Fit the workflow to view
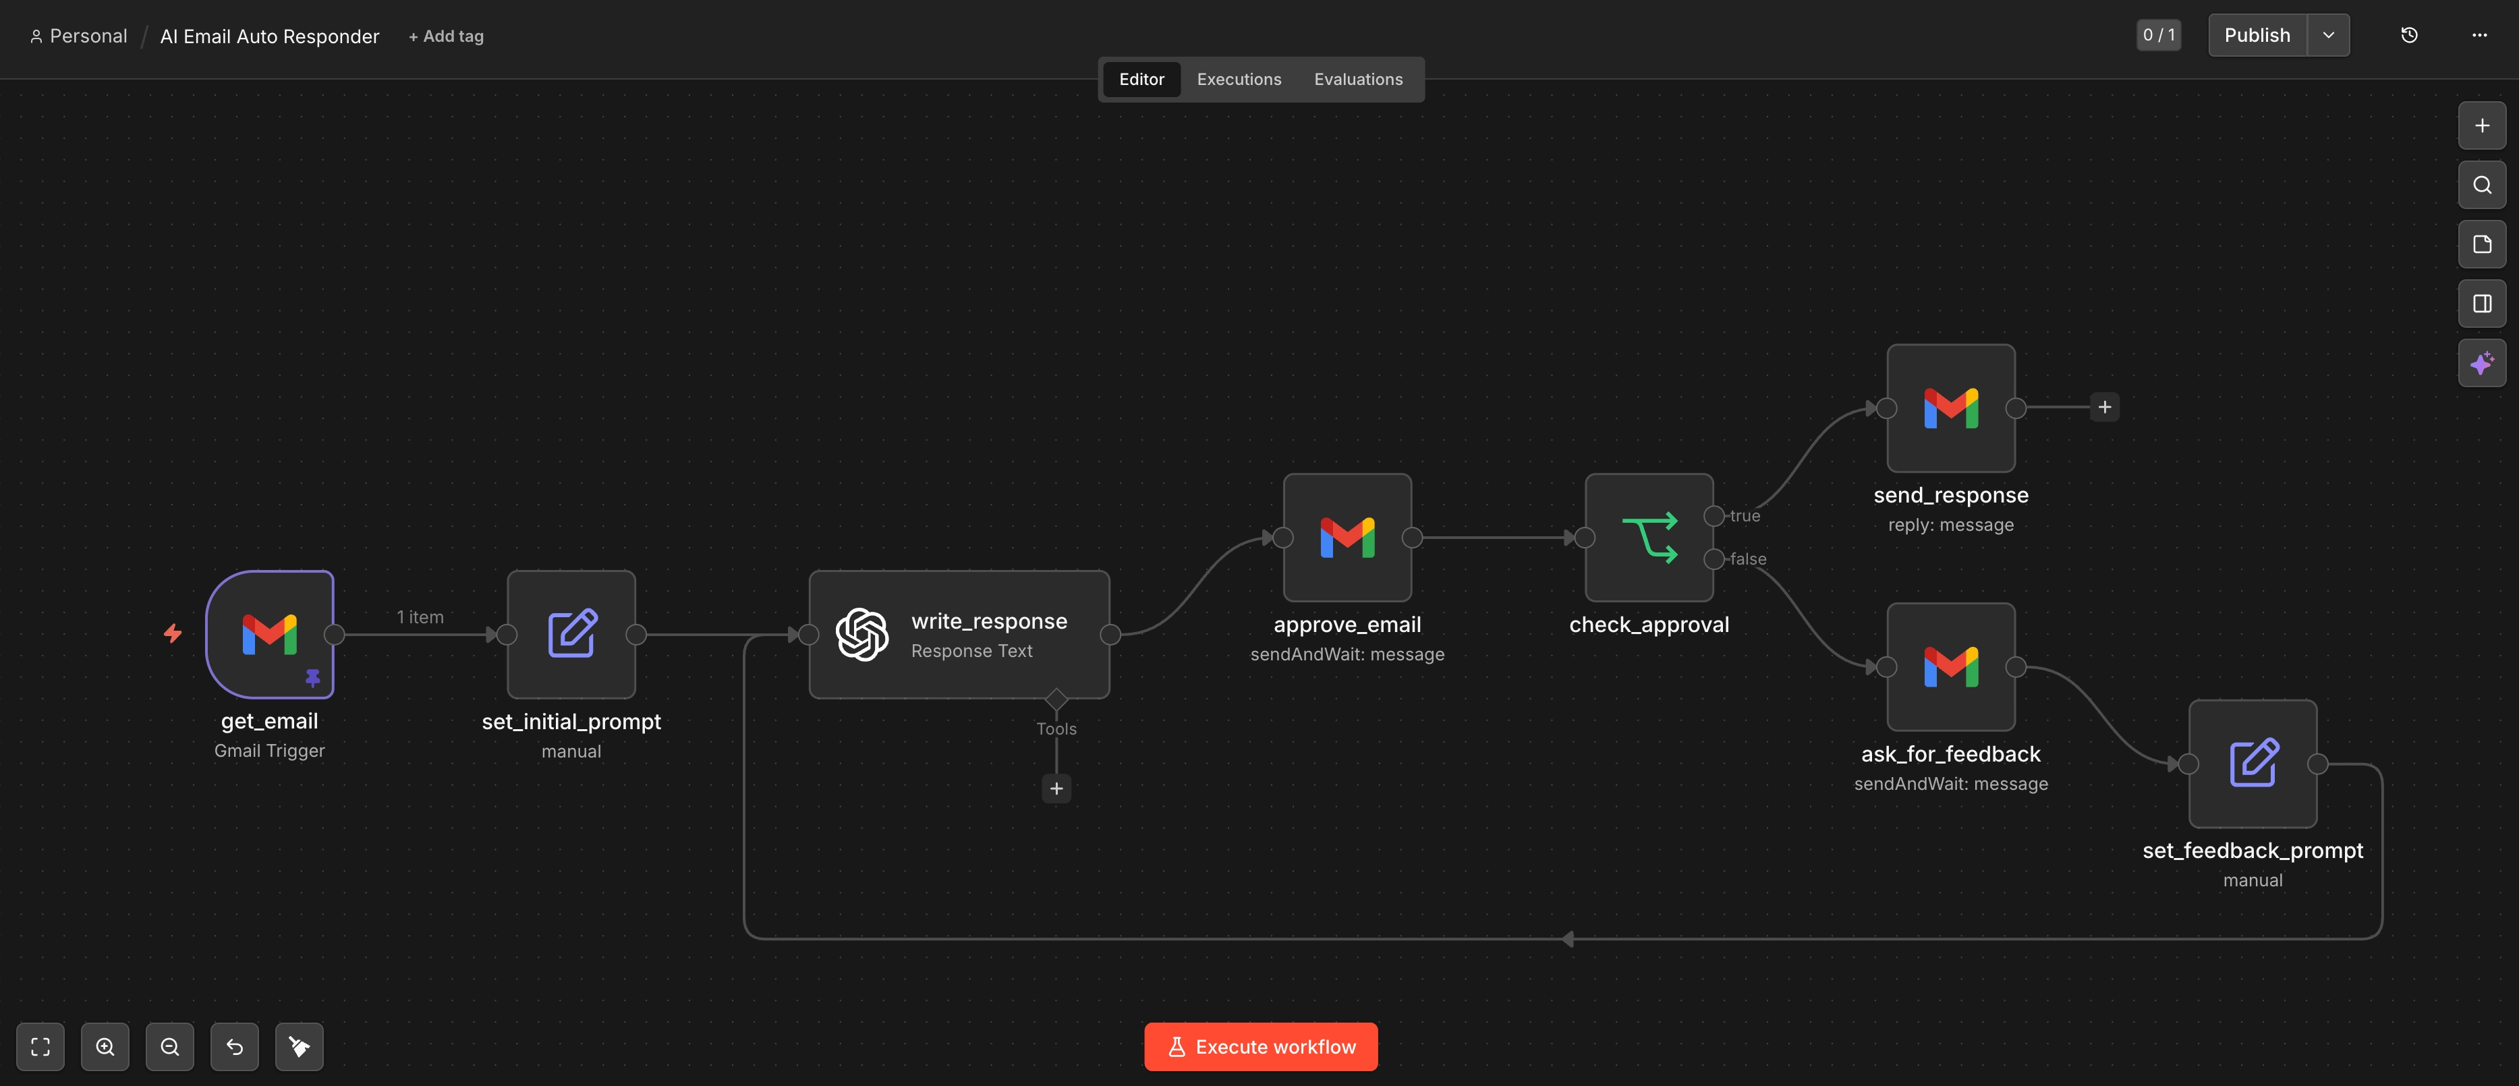The image size is (2519, 1086). coord(40,1047)
